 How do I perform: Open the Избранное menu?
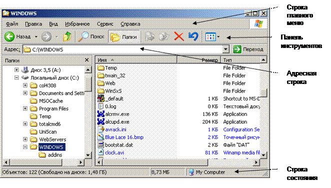77,24
